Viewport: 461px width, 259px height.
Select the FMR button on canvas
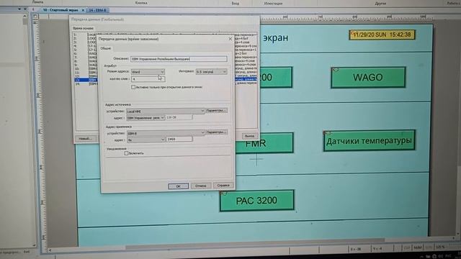264,143
